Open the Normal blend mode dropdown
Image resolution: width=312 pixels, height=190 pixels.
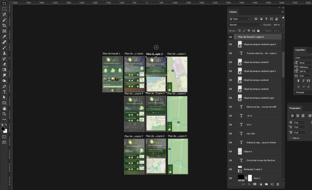[x=245, y=25]
